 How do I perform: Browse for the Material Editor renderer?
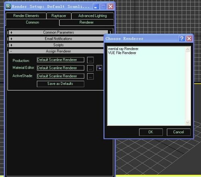90,68
